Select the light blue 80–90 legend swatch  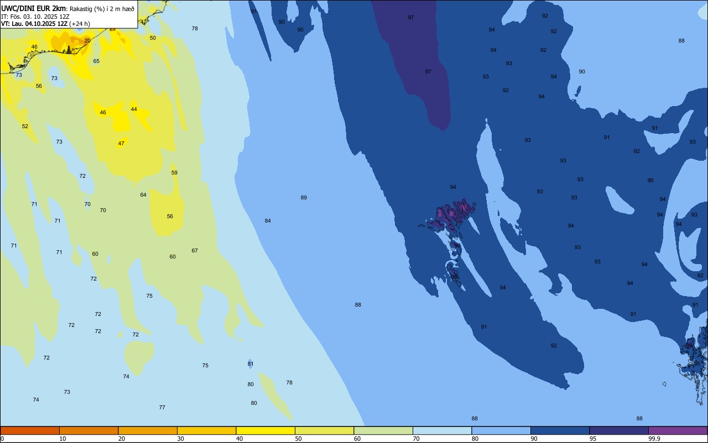[x=501, y=431]
